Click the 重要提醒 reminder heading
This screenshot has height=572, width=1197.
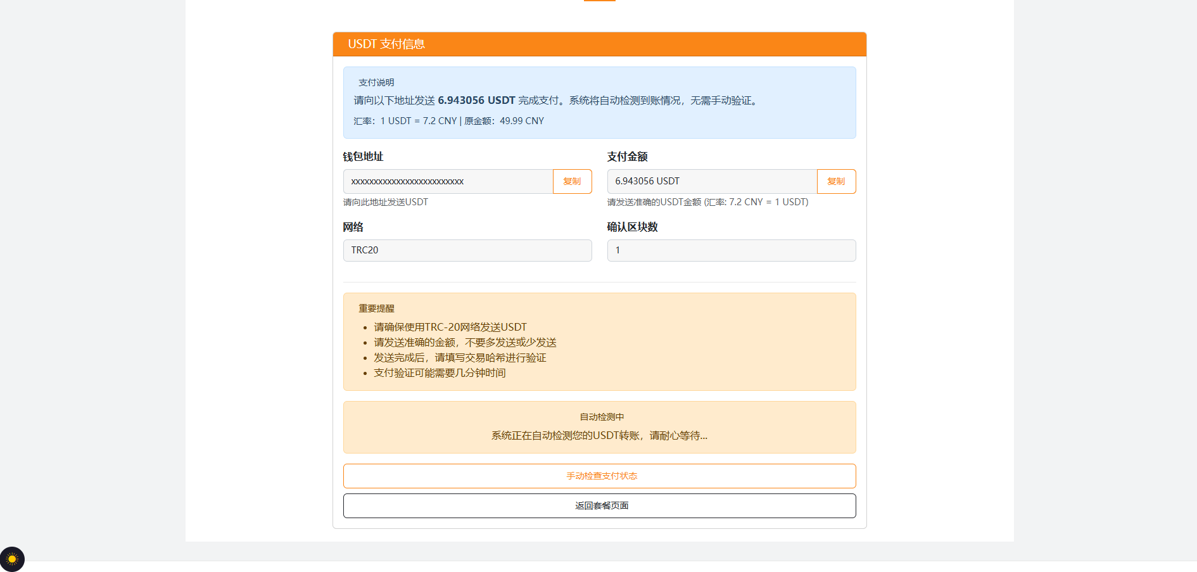pos(376,308)
